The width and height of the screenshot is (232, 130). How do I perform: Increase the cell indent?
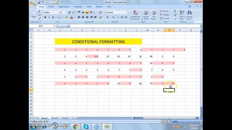[95, 17]
